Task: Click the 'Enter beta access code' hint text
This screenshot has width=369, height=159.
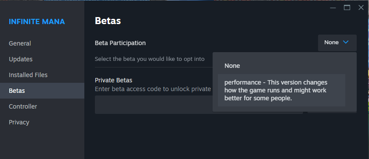Action: [x=153, y=89]
